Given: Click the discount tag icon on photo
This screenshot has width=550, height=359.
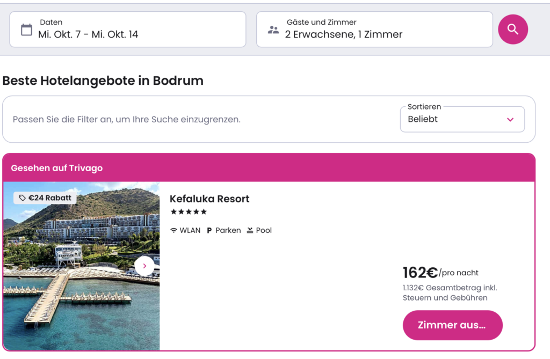Looking at the screenshot, I should point(23,198).
